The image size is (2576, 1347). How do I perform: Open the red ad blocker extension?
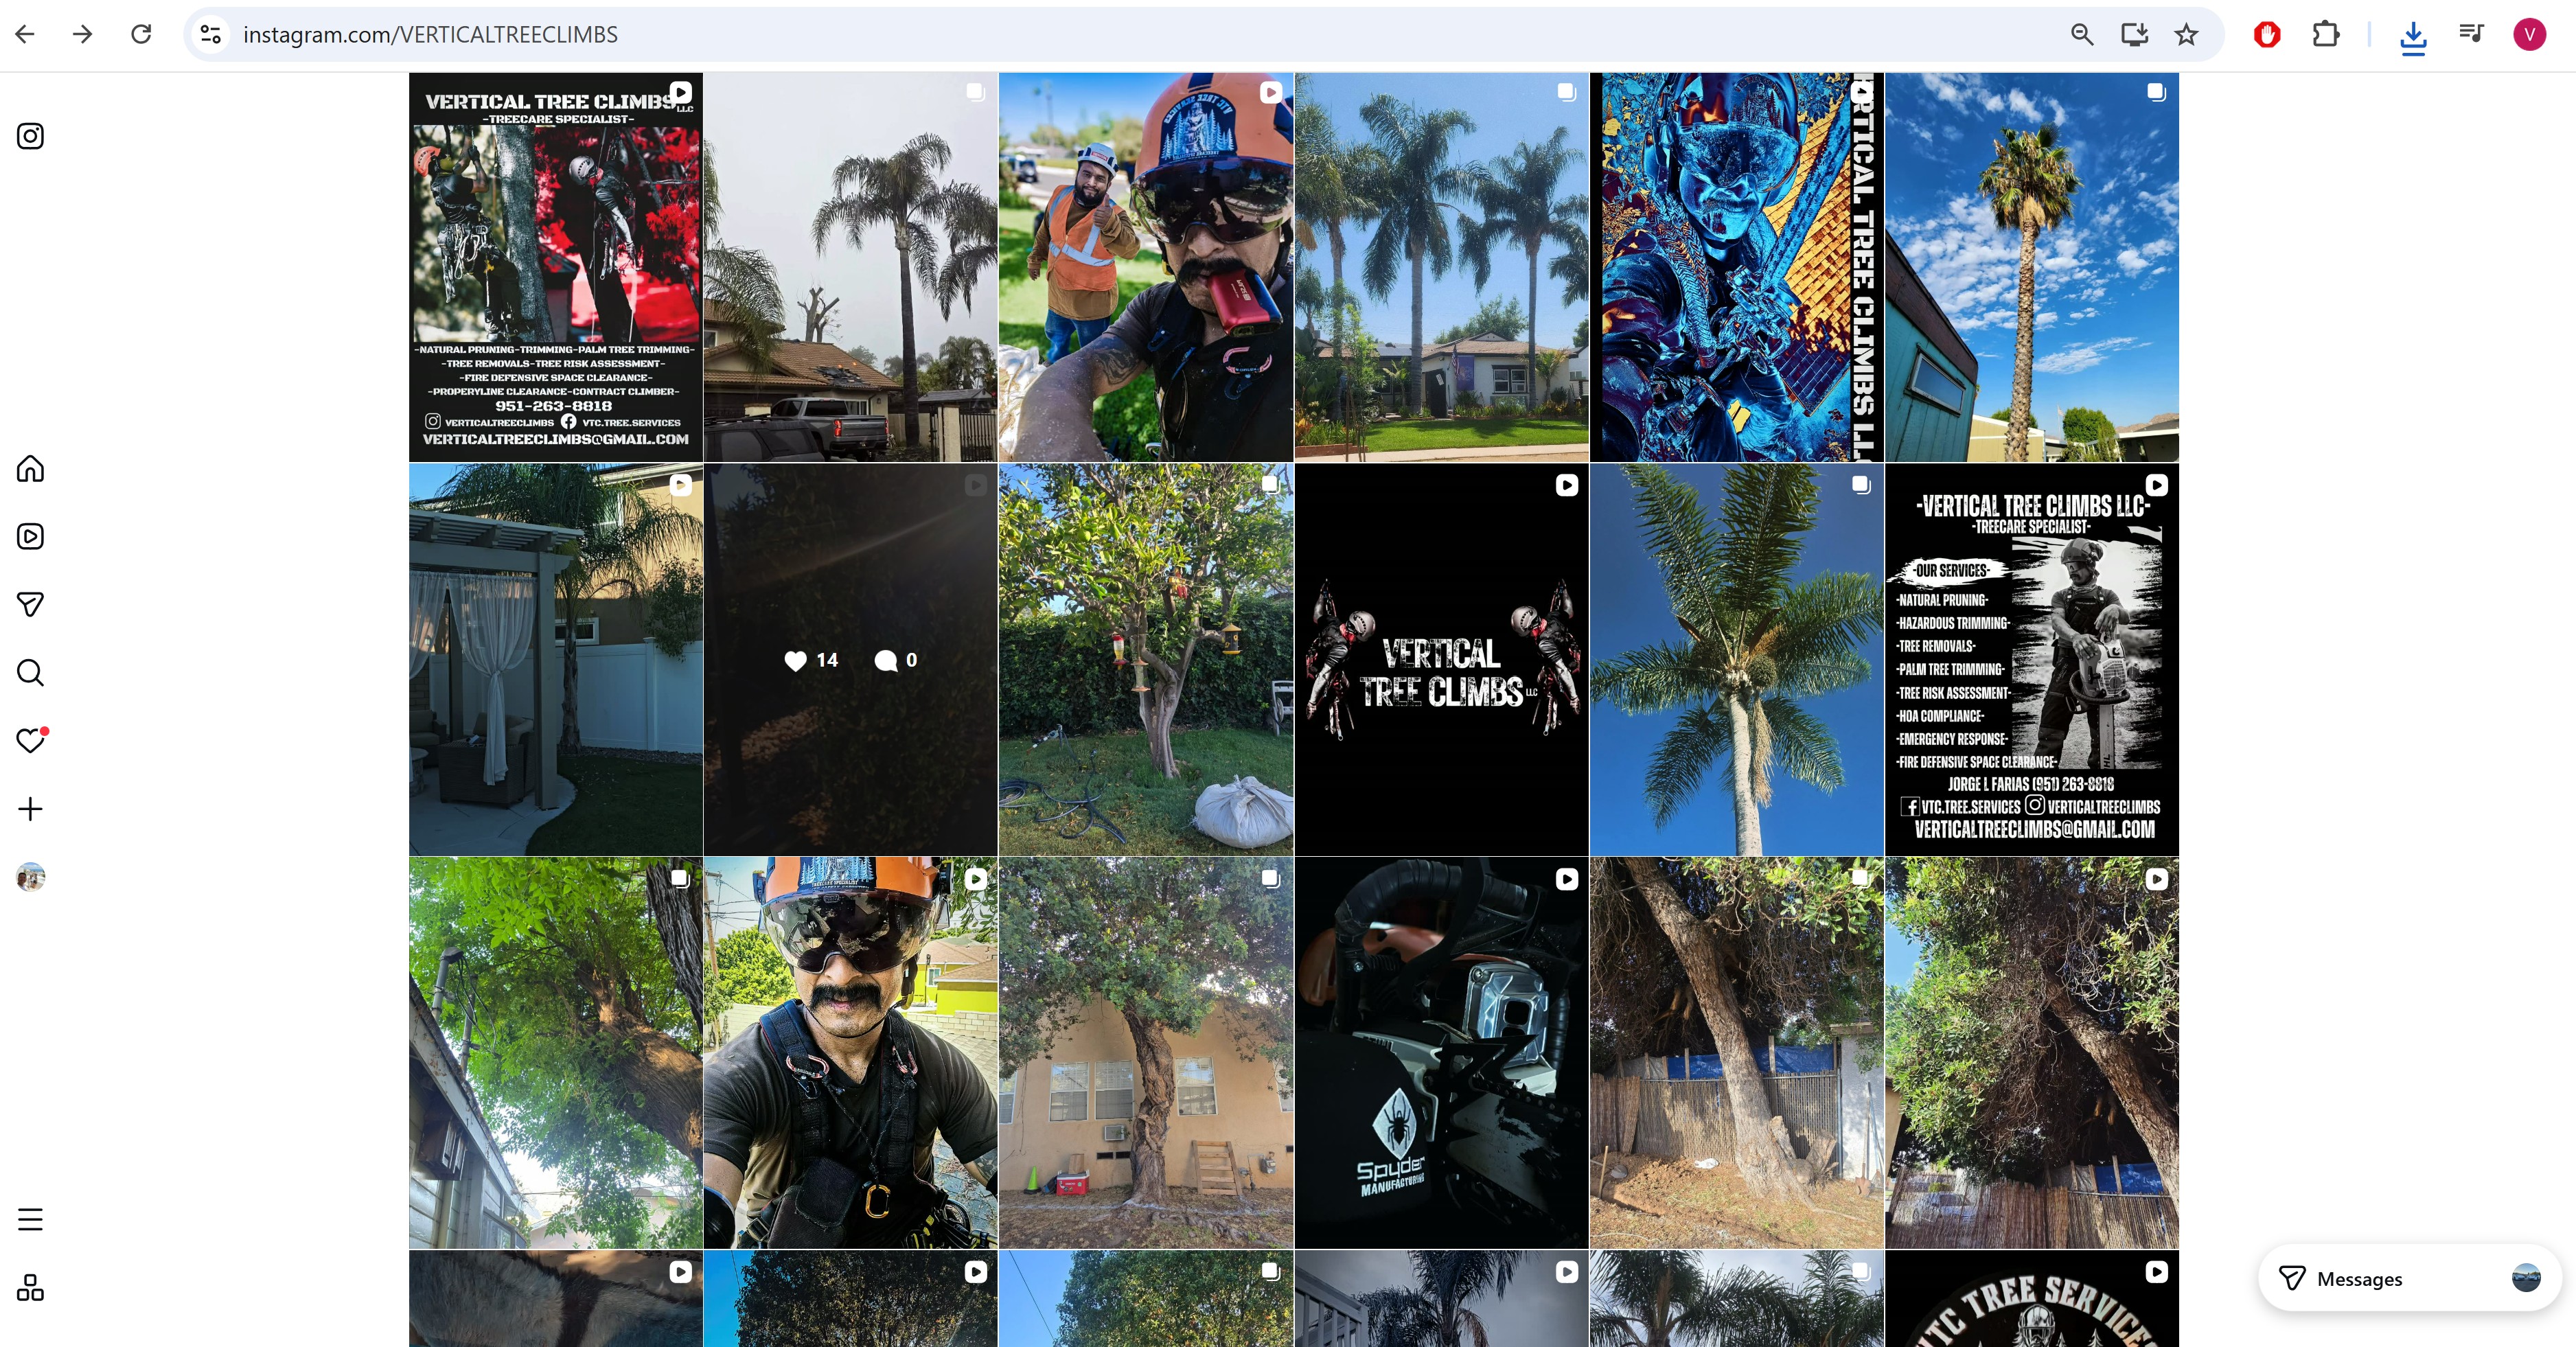(2267, 34)
